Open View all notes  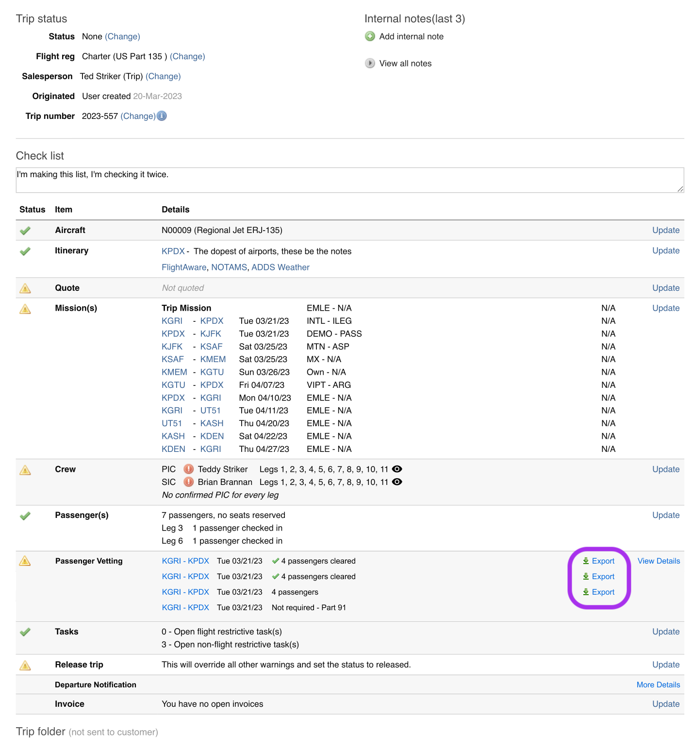click(x=405, y=63)
